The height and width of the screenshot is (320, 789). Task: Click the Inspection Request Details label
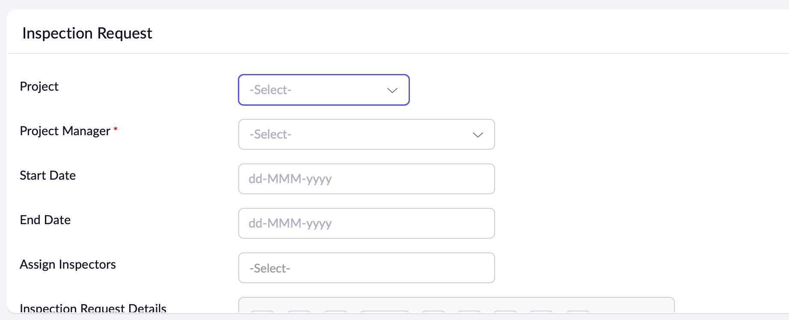click(x=93, y=308)
